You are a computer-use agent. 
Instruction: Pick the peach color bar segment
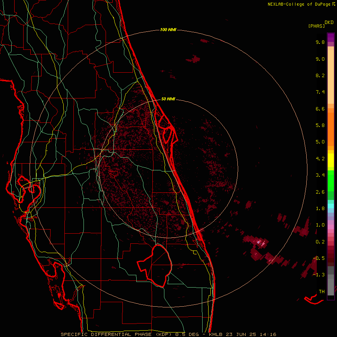point(331,77)
